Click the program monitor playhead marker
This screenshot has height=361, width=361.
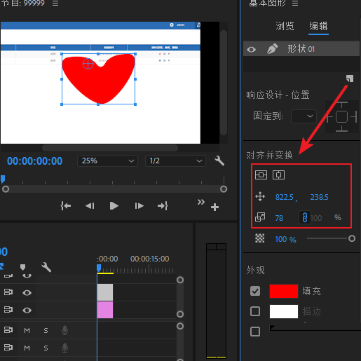[x=3, y=179]
